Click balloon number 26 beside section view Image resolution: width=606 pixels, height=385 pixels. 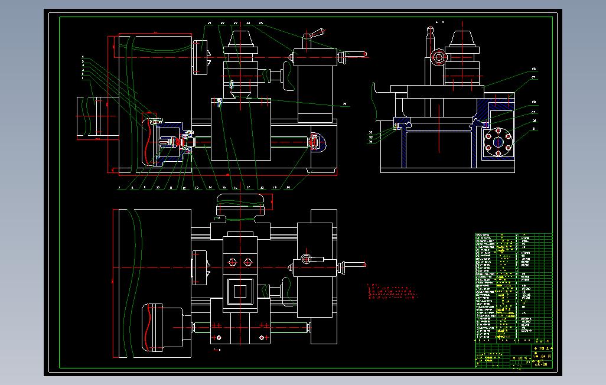pyautogui.click(x=534, y=69)
